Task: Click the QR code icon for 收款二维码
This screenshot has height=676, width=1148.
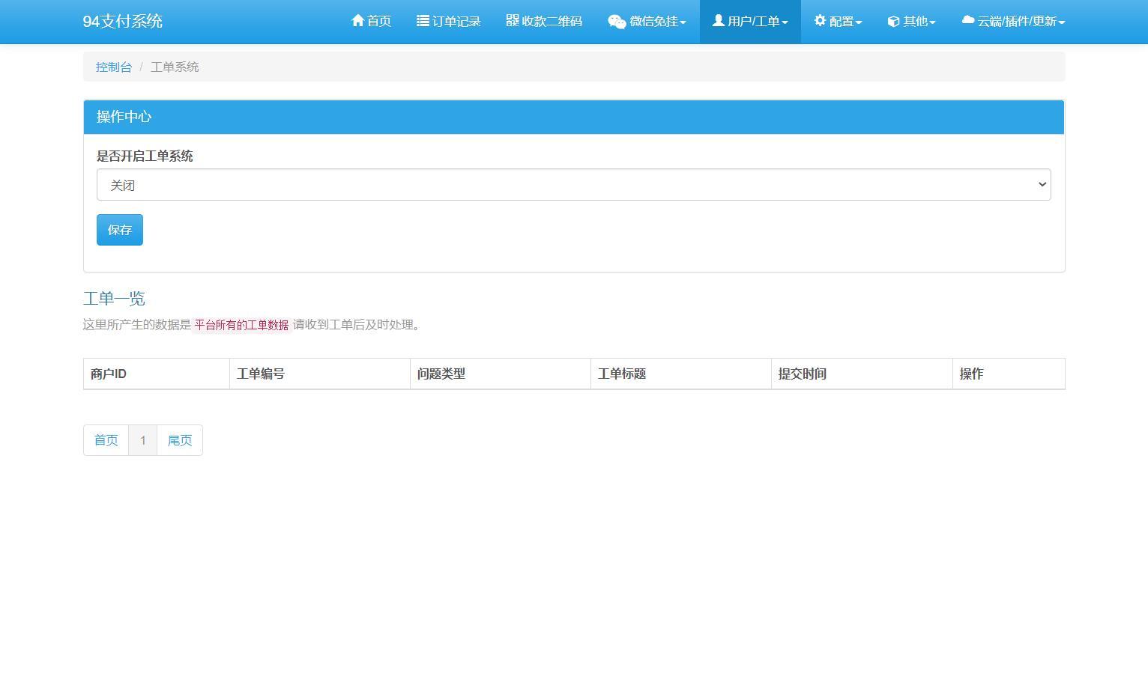Action: [x=513, y=21]
